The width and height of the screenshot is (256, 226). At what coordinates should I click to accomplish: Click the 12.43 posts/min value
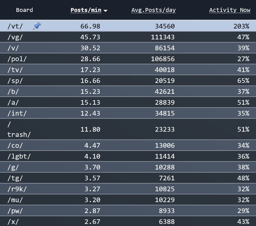(90, 113)
